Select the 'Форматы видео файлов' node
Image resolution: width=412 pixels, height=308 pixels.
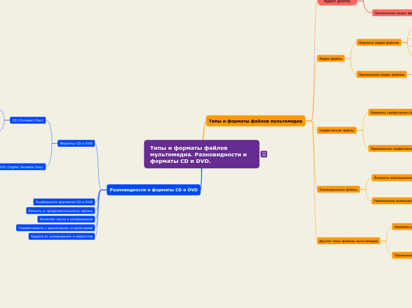pos(379,42)
